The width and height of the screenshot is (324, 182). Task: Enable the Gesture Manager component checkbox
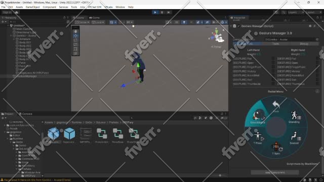(x=238, y=26)
